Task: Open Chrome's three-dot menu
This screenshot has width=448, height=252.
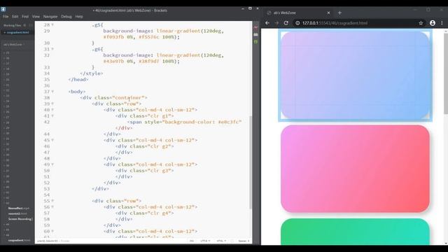Action: 442,23
